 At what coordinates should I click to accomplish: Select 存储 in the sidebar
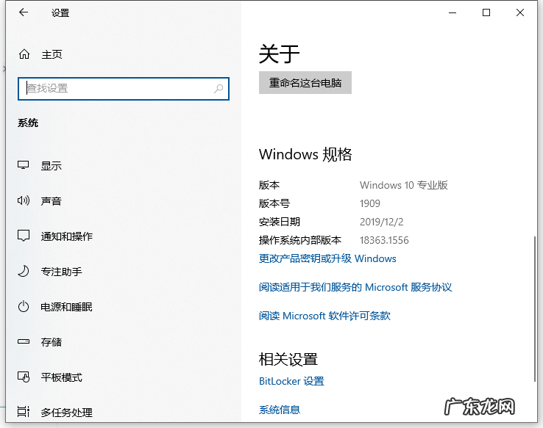pyautogui.click(x=52, y=342)
